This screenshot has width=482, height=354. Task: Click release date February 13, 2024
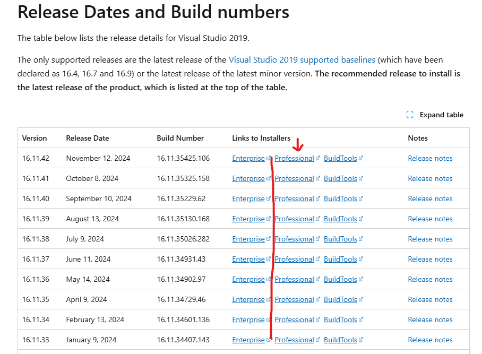[x=95, y=320]
